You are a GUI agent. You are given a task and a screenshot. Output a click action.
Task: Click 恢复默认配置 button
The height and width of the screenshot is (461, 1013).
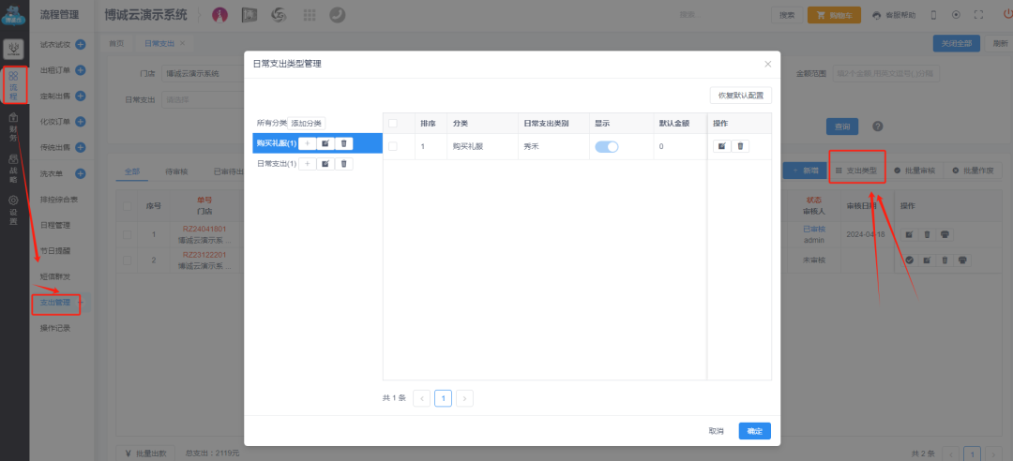coord(740,96)
